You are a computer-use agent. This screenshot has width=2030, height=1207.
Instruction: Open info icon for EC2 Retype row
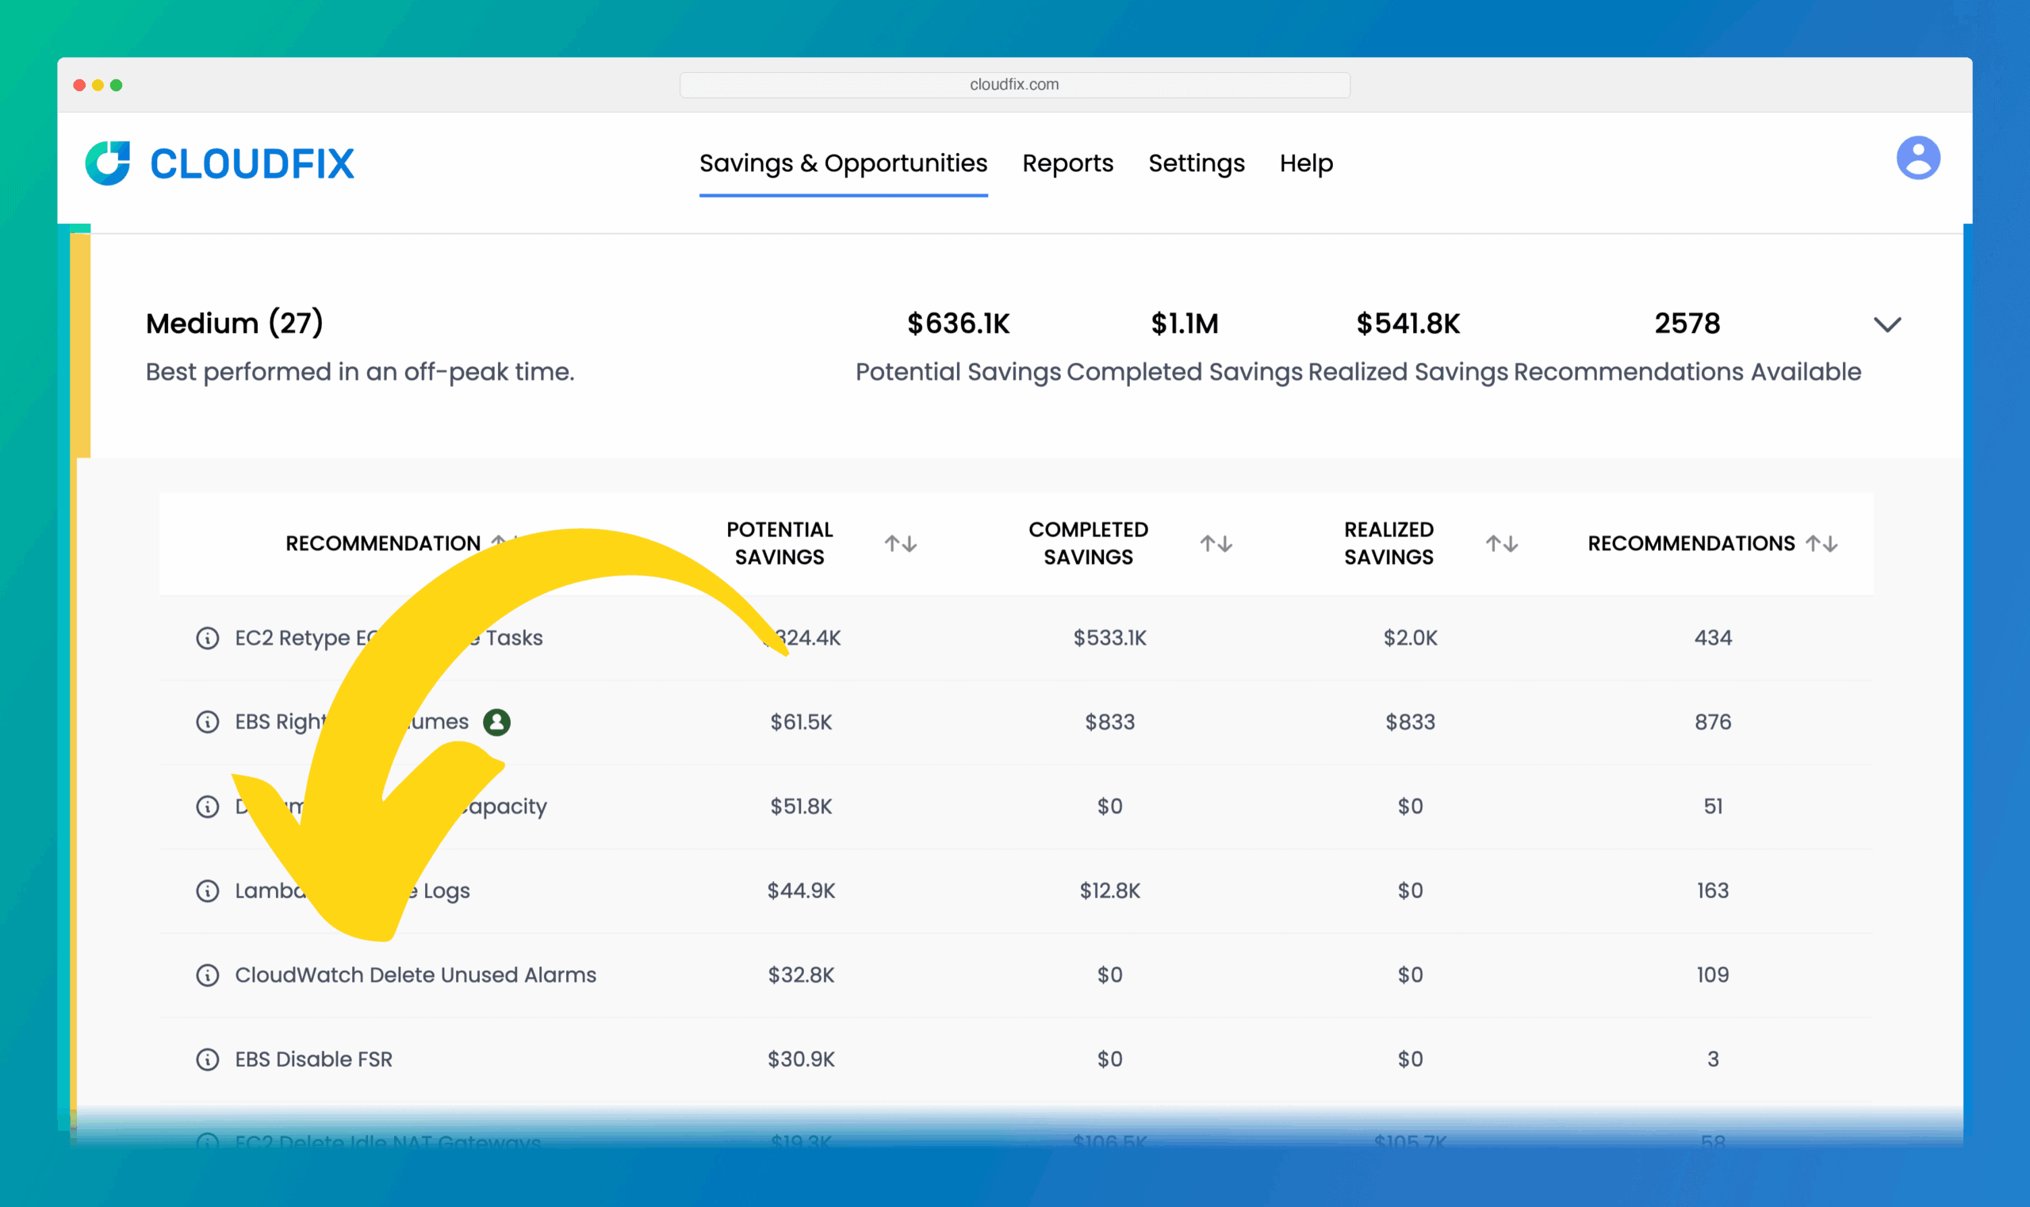208,638
